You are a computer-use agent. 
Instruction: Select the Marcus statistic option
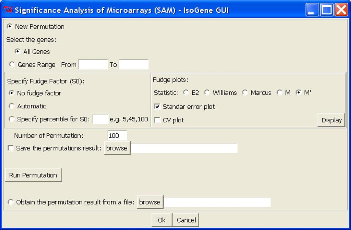[x=245, y=93]
